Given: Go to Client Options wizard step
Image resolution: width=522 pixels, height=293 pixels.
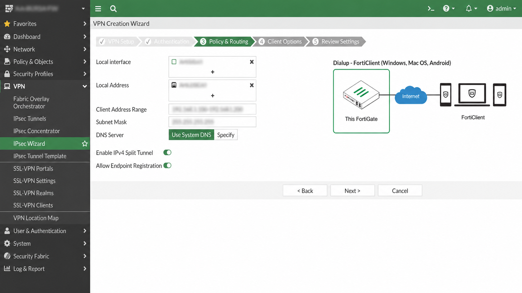Looking at the screenshot, I should [x=280, y=41].
